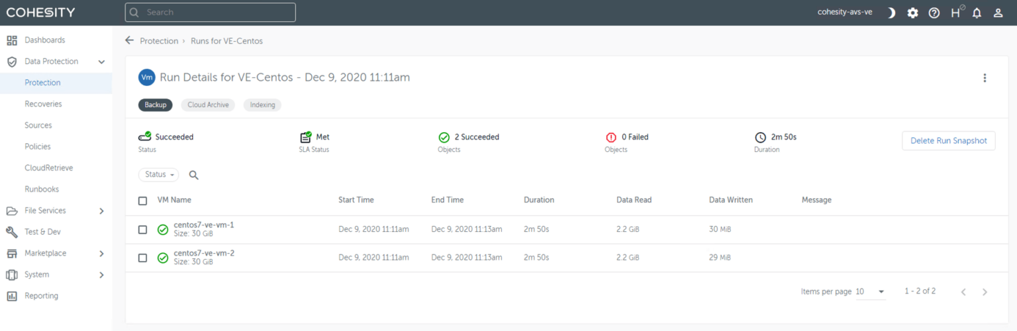Click the search magnifier next to Status filter
The image size is (1017, 331).
[x=194, y=175]
